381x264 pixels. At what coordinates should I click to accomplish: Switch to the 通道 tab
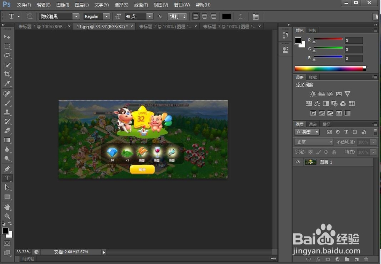tap(312, 124)
